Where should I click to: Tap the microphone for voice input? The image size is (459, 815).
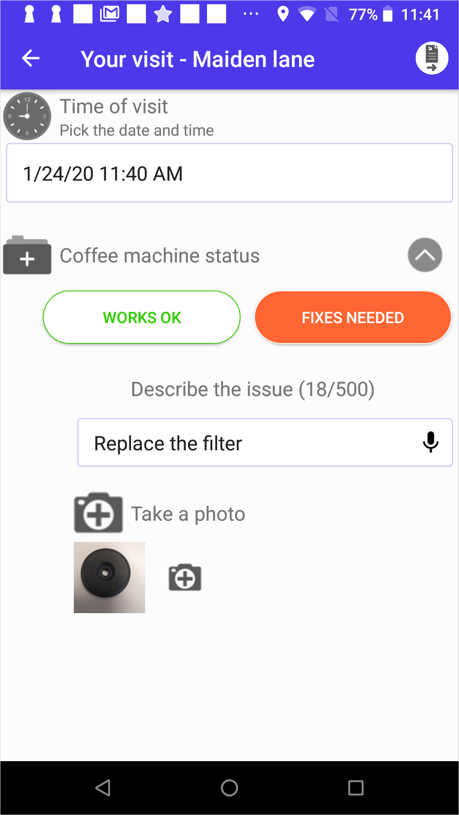pyautogui.click(x=430, y=442)
